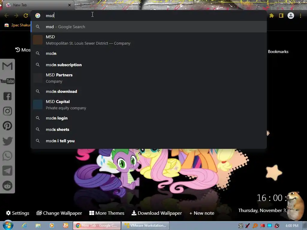Choose 'msdn subscription' suggestion
Viewport: 307px width, 230px height.
(149, 65)
